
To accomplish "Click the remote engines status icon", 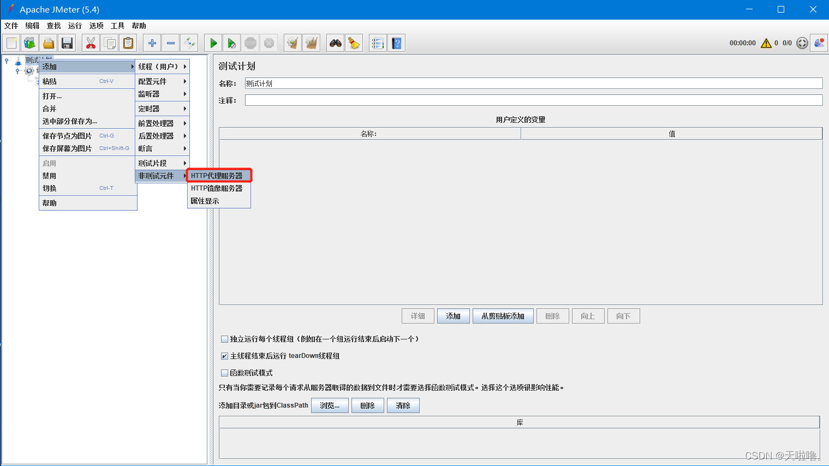I will tap(802, 43).
